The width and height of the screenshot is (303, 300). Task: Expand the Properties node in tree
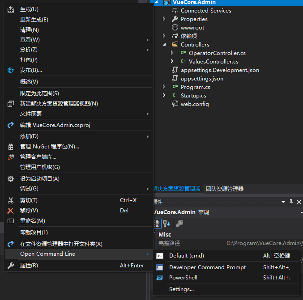coord(164,19)
